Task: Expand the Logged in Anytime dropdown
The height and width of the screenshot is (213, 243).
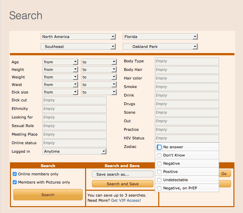Action: click(75, 151)
